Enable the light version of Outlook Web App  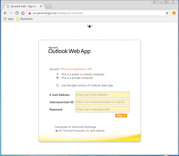[x=58, y=85]
